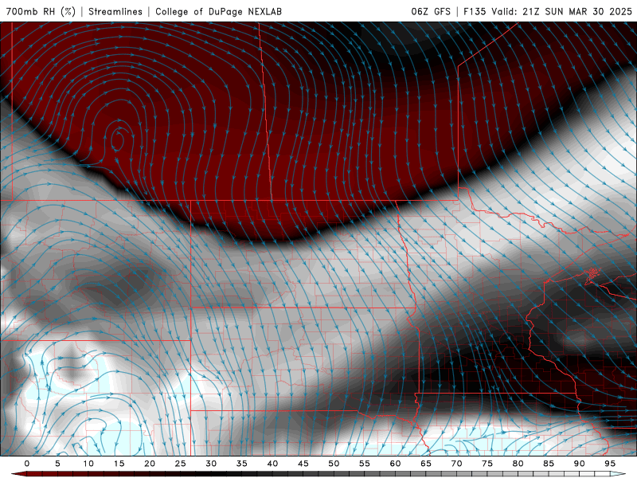
Task: Select the "50" label on the color scale
Action: tap(334, 464)
